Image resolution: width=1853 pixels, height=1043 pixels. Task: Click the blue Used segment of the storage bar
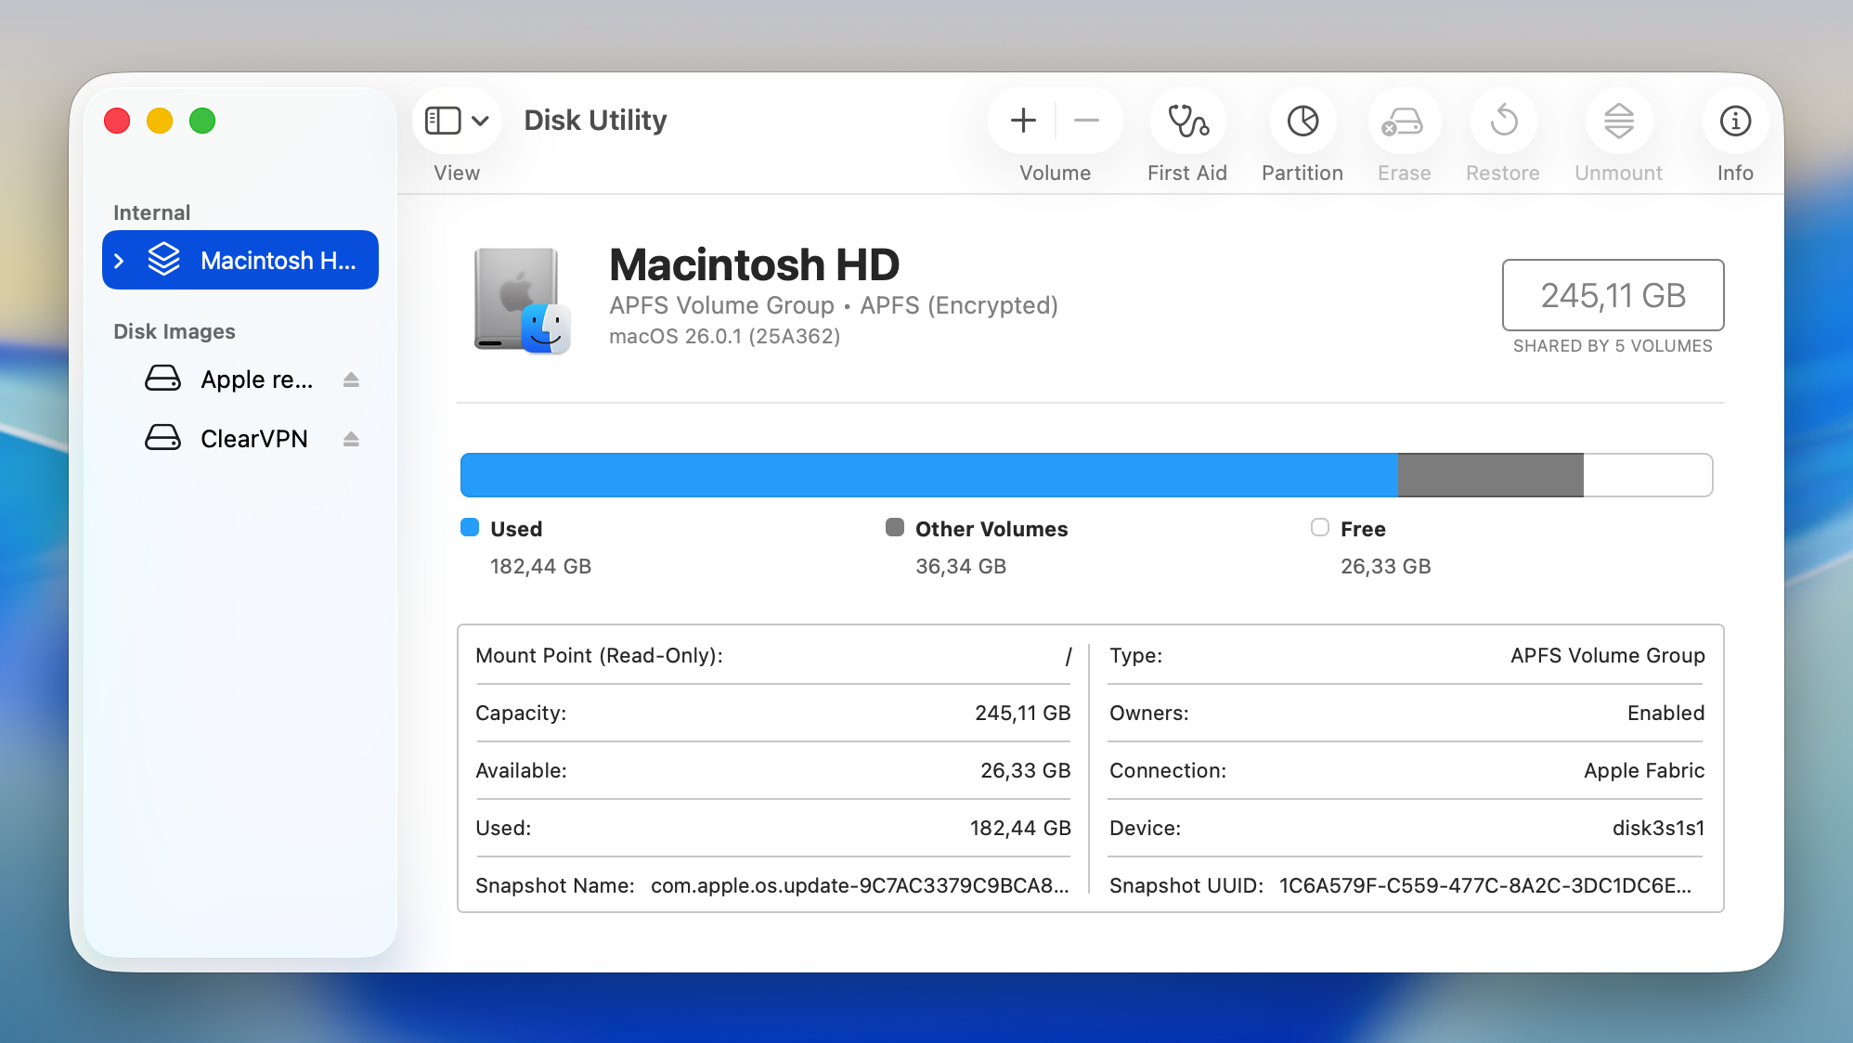pos(929,475)
